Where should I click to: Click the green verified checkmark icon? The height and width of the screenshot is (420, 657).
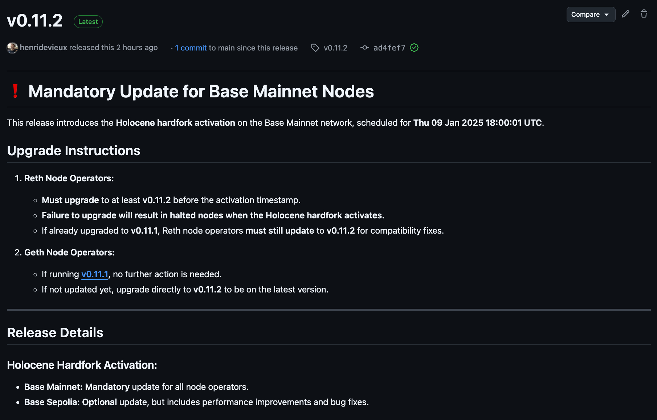click(x=414, y=48)
